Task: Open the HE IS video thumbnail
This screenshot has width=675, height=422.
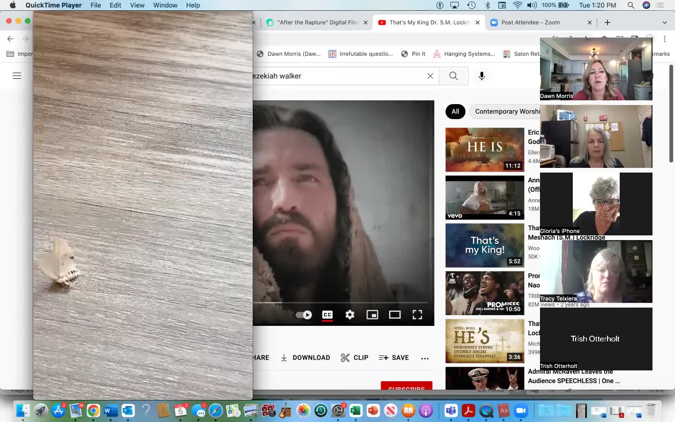Action: click(x=485, y=150)
